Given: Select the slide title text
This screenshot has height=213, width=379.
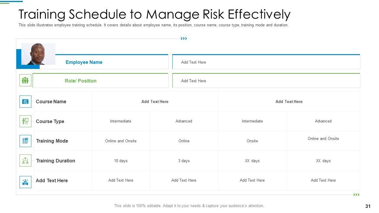Looking at the screenshot, I should 154,14.
